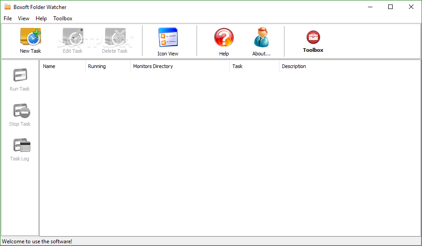Click the Delete Task toolbar icon
422x246 pixels.
coord(115,37)
